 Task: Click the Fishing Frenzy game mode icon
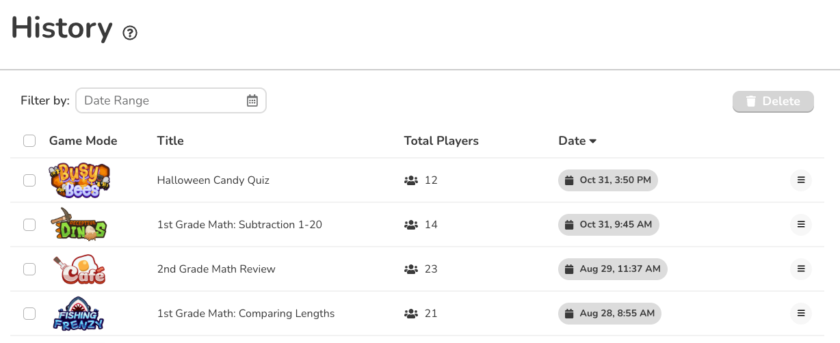coord(79,314)
